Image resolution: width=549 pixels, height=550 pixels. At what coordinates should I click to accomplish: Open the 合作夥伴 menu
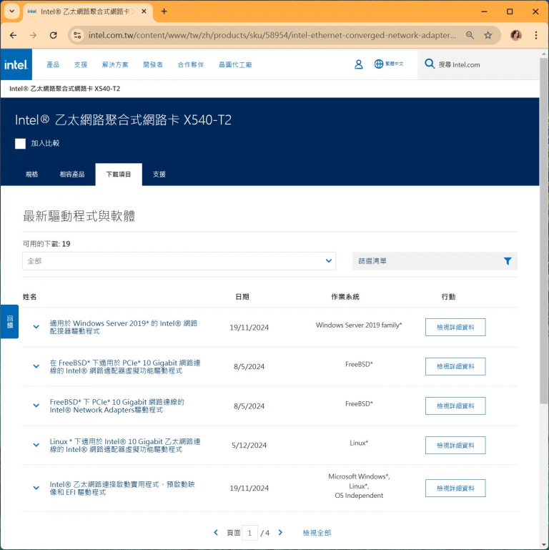tap(191, 64)
